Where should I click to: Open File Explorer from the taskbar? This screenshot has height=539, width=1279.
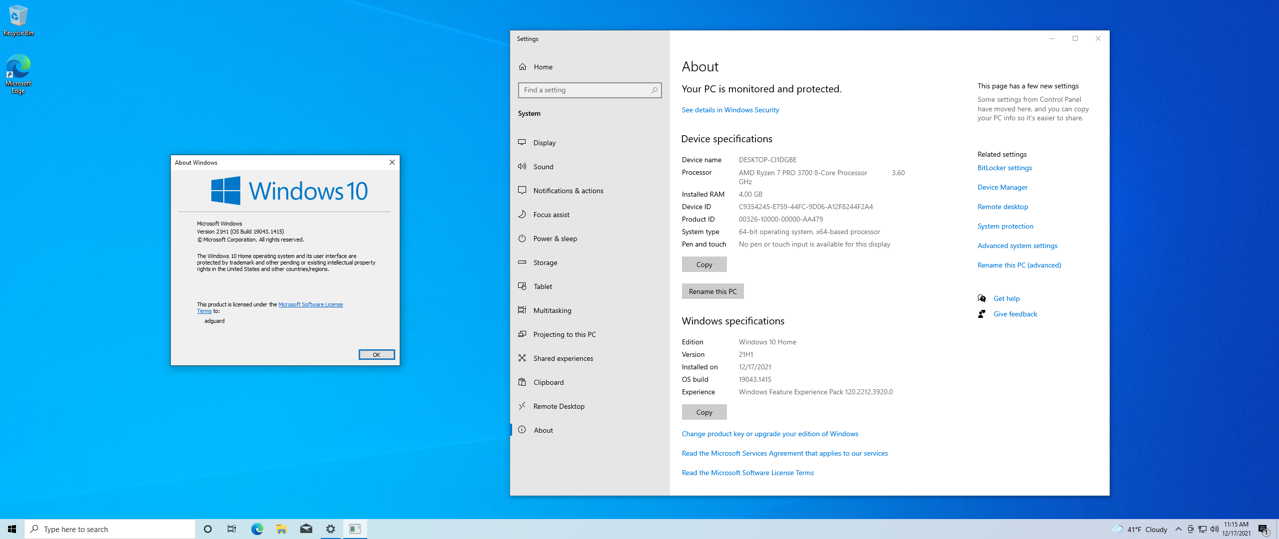click(x=281, y=529)
